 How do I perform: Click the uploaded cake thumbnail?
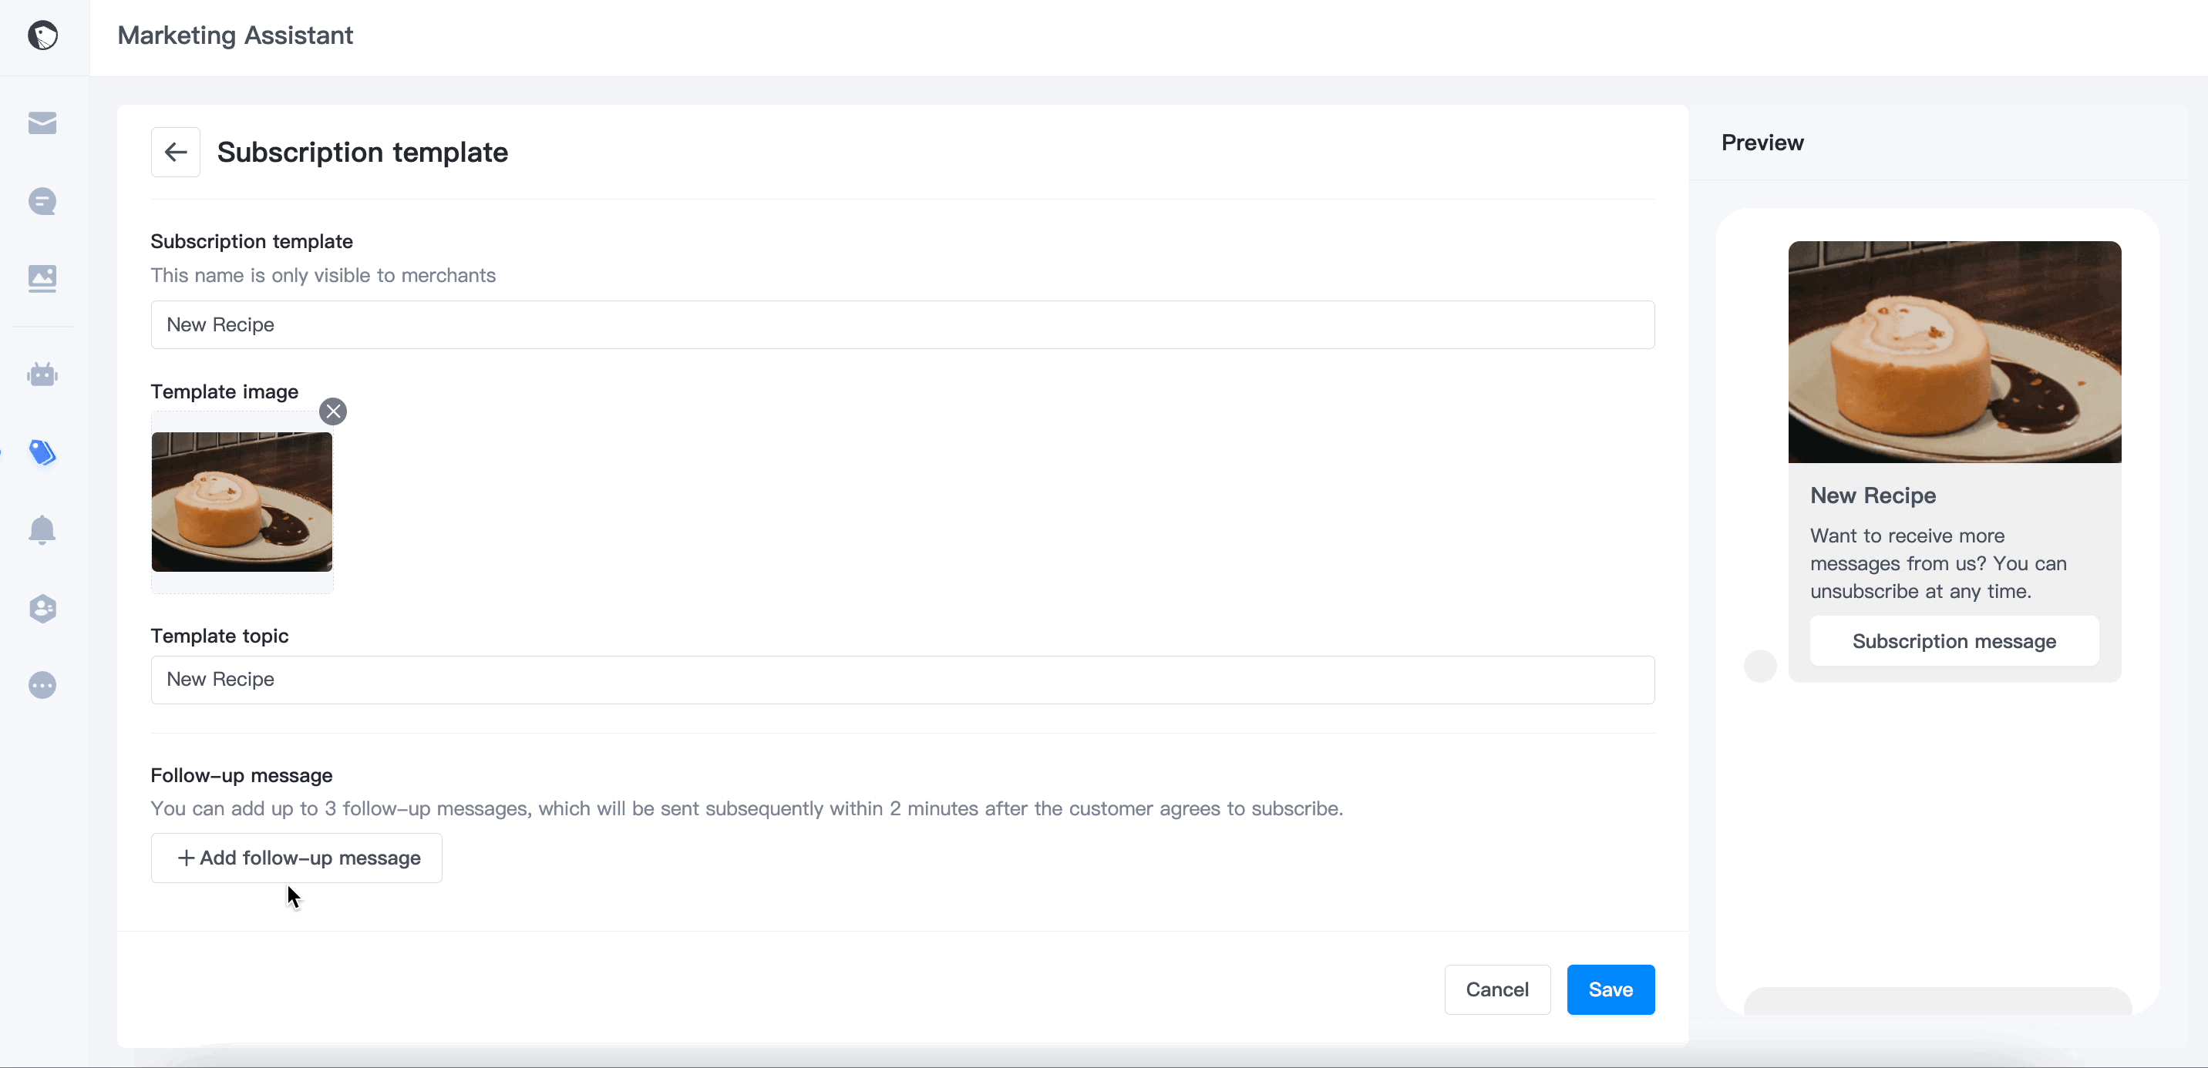242,502
